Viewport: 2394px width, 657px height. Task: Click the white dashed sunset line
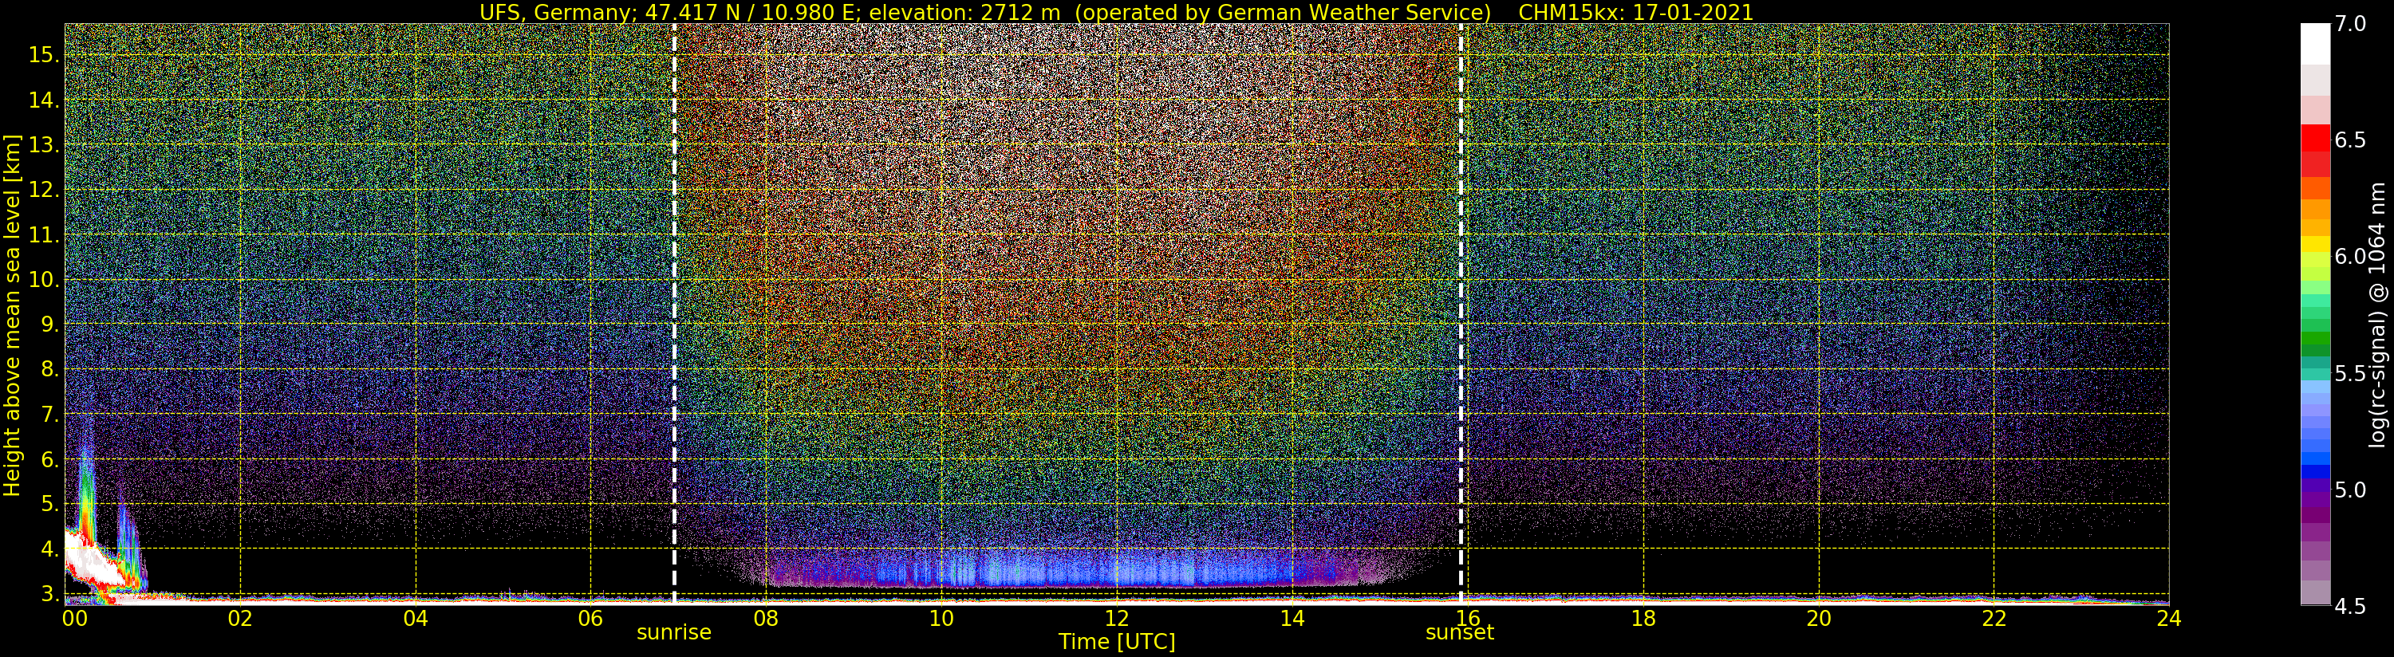coord(1461,313)
